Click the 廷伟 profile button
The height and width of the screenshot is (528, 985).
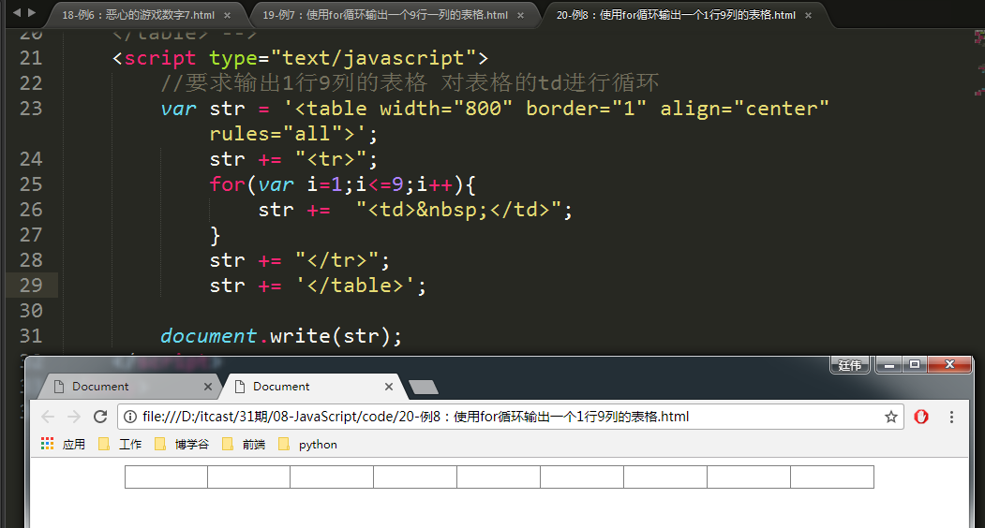point(850,365)
